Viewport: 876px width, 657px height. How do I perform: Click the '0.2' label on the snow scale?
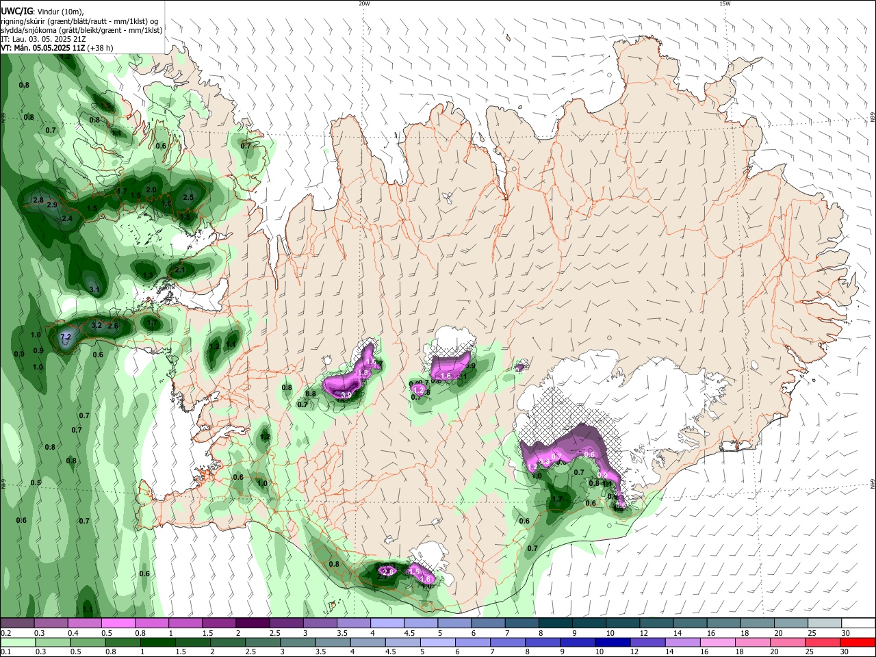point(5,633)
